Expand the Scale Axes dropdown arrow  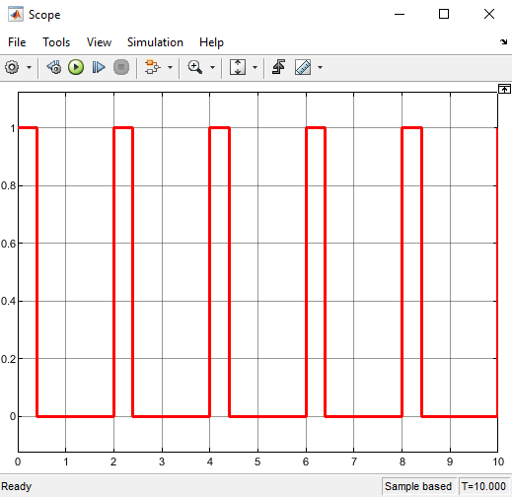[255, 67]
